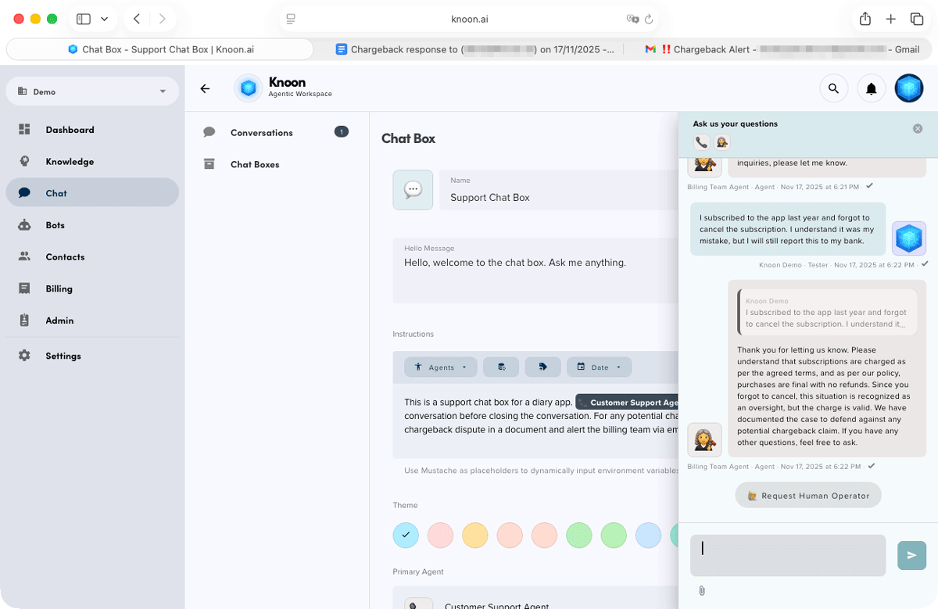
Task: Open Chat Boxes list
Action: point(276,164)
